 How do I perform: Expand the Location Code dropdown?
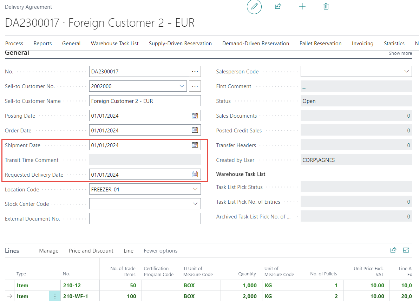195,189
